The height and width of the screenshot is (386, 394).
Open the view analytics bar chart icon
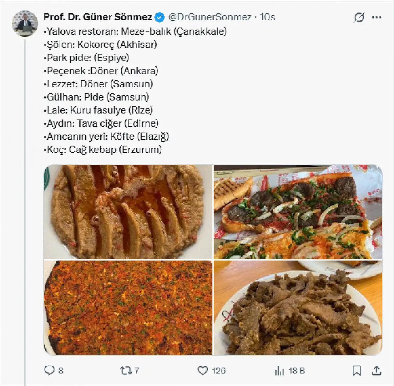pyautogui.click(x=279, y=370)
